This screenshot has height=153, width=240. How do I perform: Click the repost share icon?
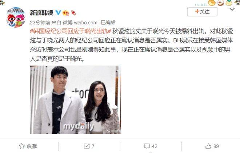87,146
